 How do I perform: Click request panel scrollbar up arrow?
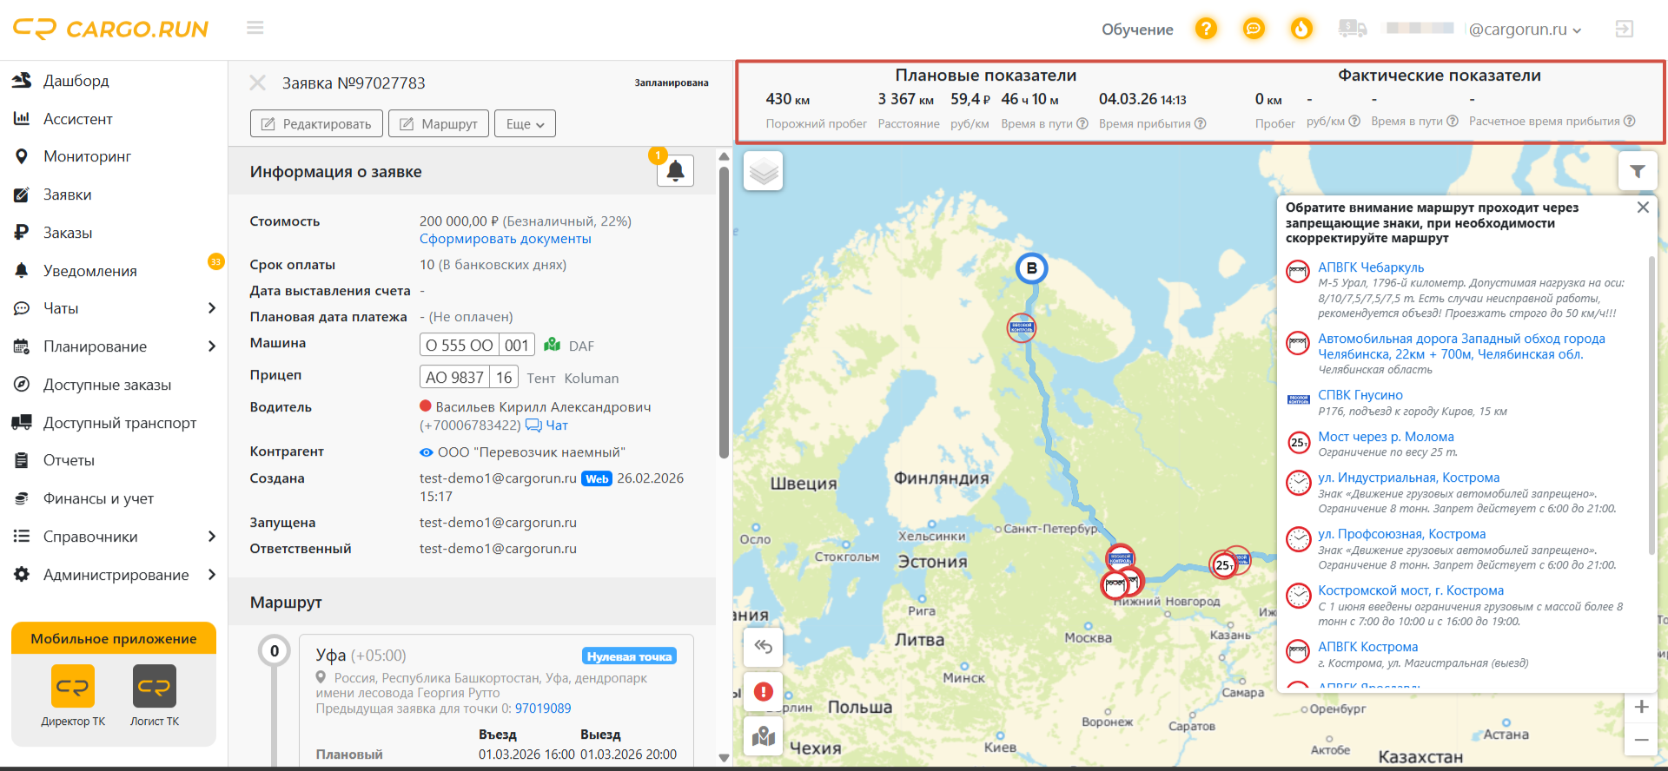tap(724, 156)
